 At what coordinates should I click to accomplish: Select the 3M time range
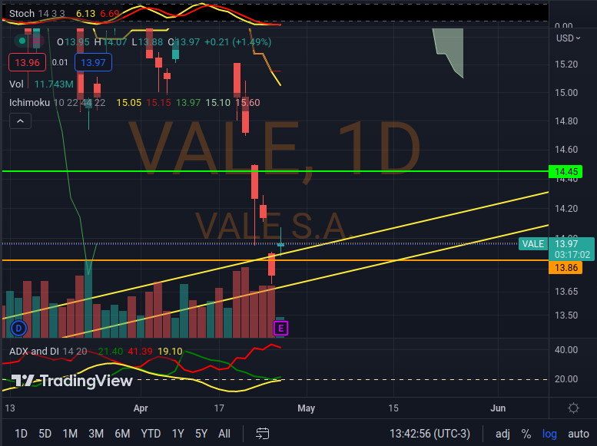(96, 434)
